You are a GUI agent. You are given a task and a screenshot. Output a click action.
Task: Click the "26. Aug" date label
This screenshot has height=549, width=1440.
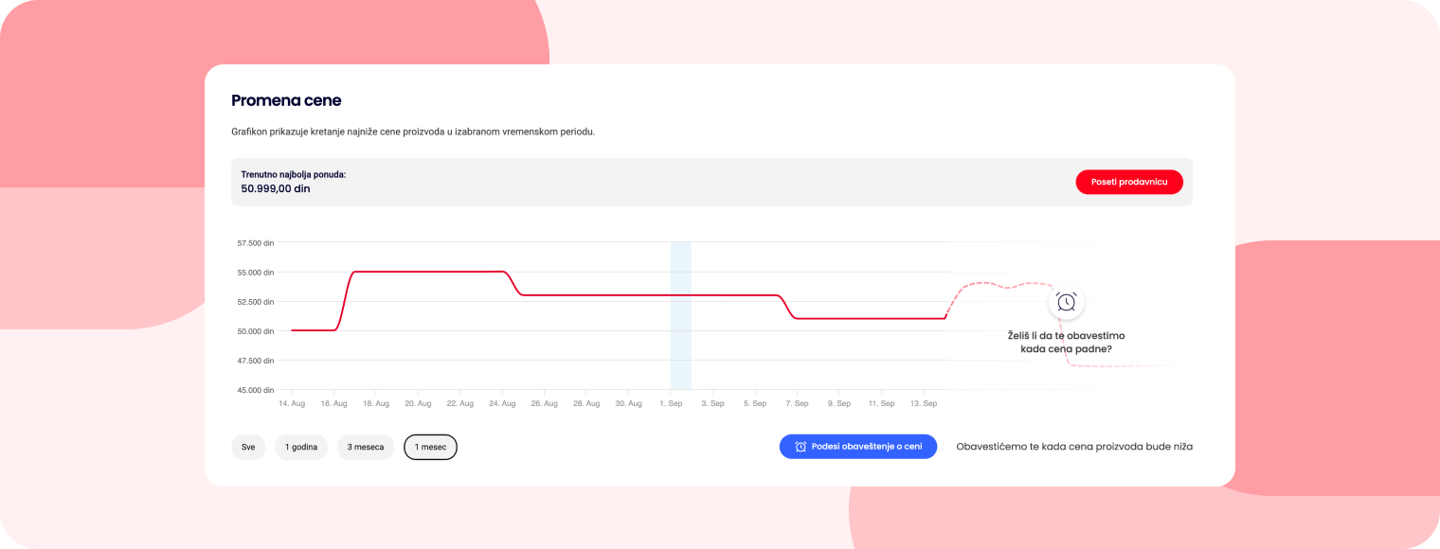tap(545, 403)
